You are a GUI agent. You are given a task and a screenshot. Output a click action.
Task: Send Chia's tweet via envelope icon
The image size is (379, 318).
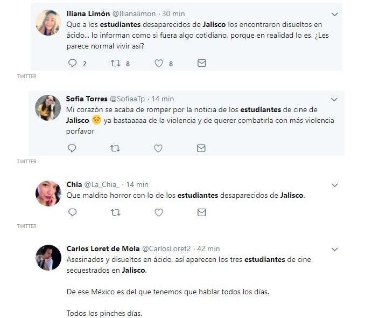(201, 212)
